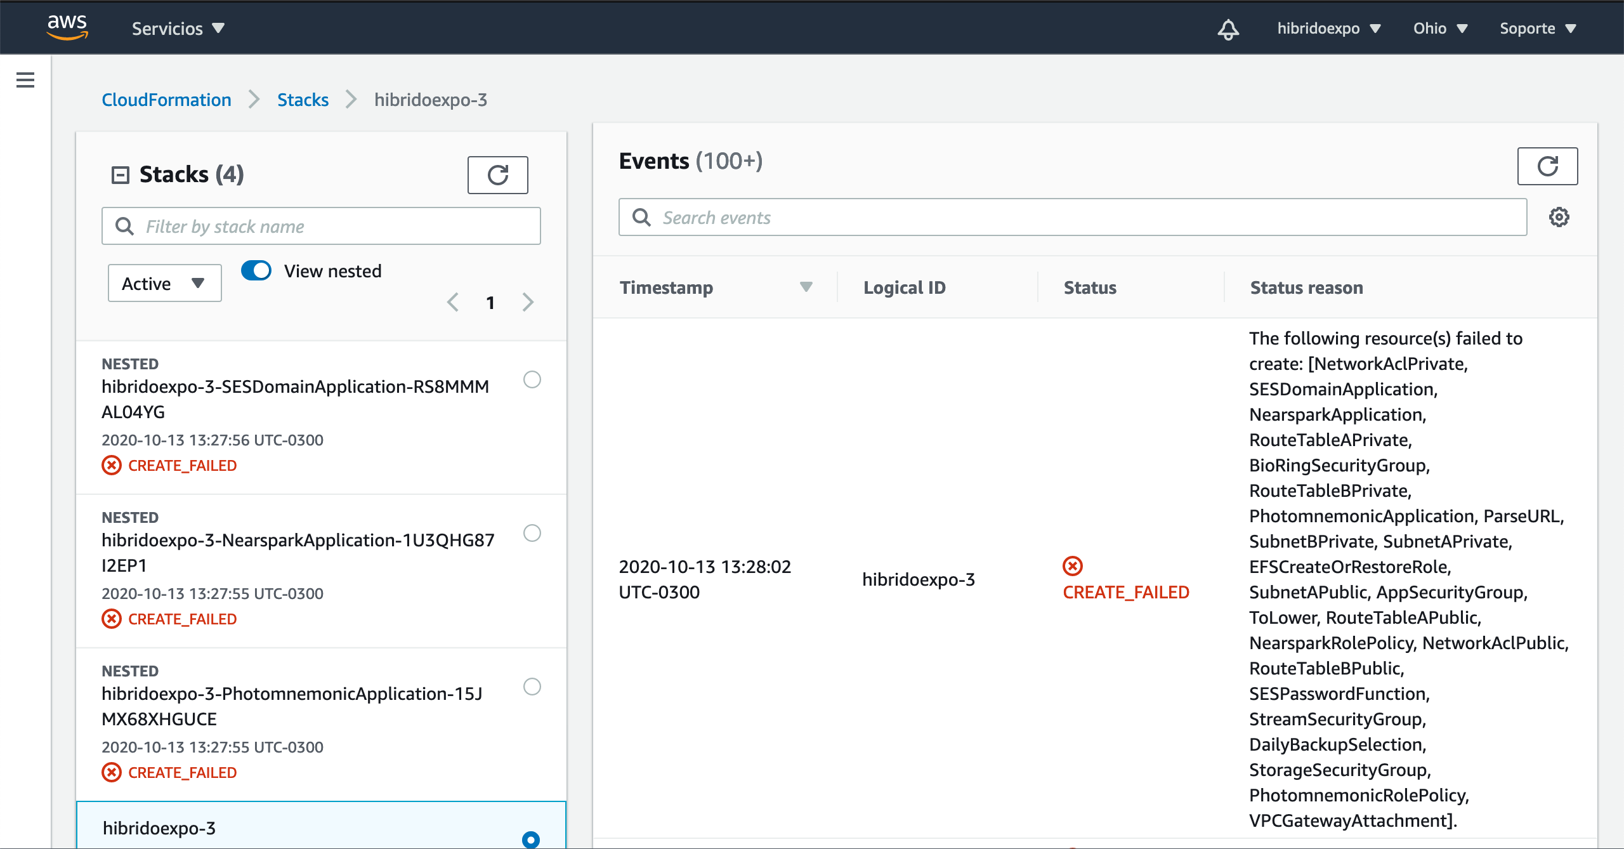Click the Logical ID column header
The image size is (1624, 849).
904,287
